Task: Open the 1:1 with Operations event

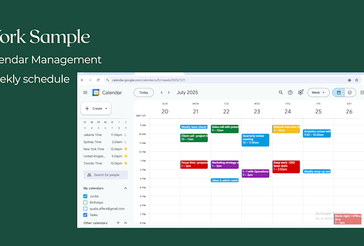Action: coord(255,173)
